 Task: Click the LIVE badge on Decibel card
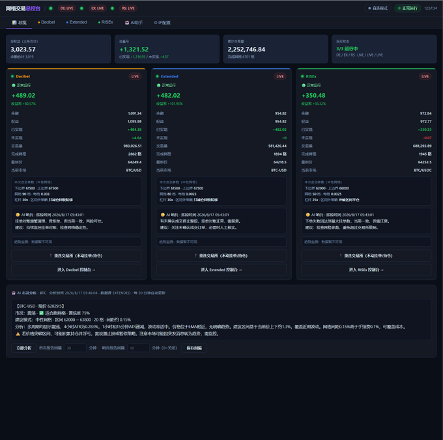[x=135, y=77]
